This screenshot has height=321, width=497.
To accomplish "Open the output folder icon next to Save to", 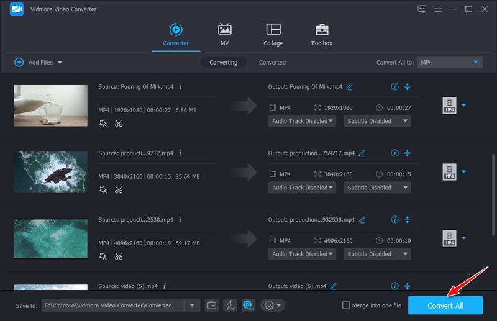I will [x=212, y=305].
